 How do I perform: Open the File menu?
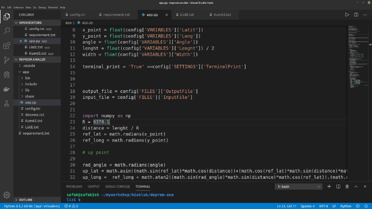3,7
